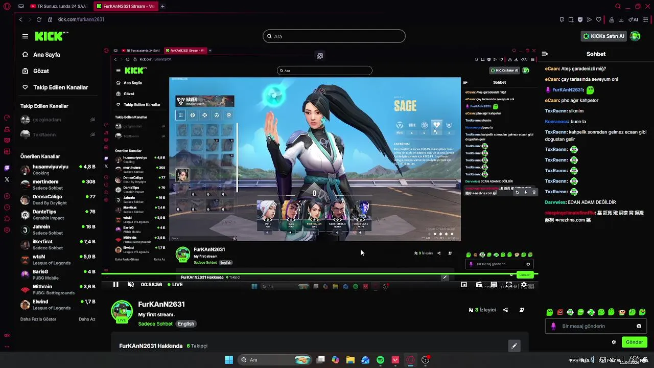
Task: Open File Explorer from the taskbar
Action: pos(351,360)
